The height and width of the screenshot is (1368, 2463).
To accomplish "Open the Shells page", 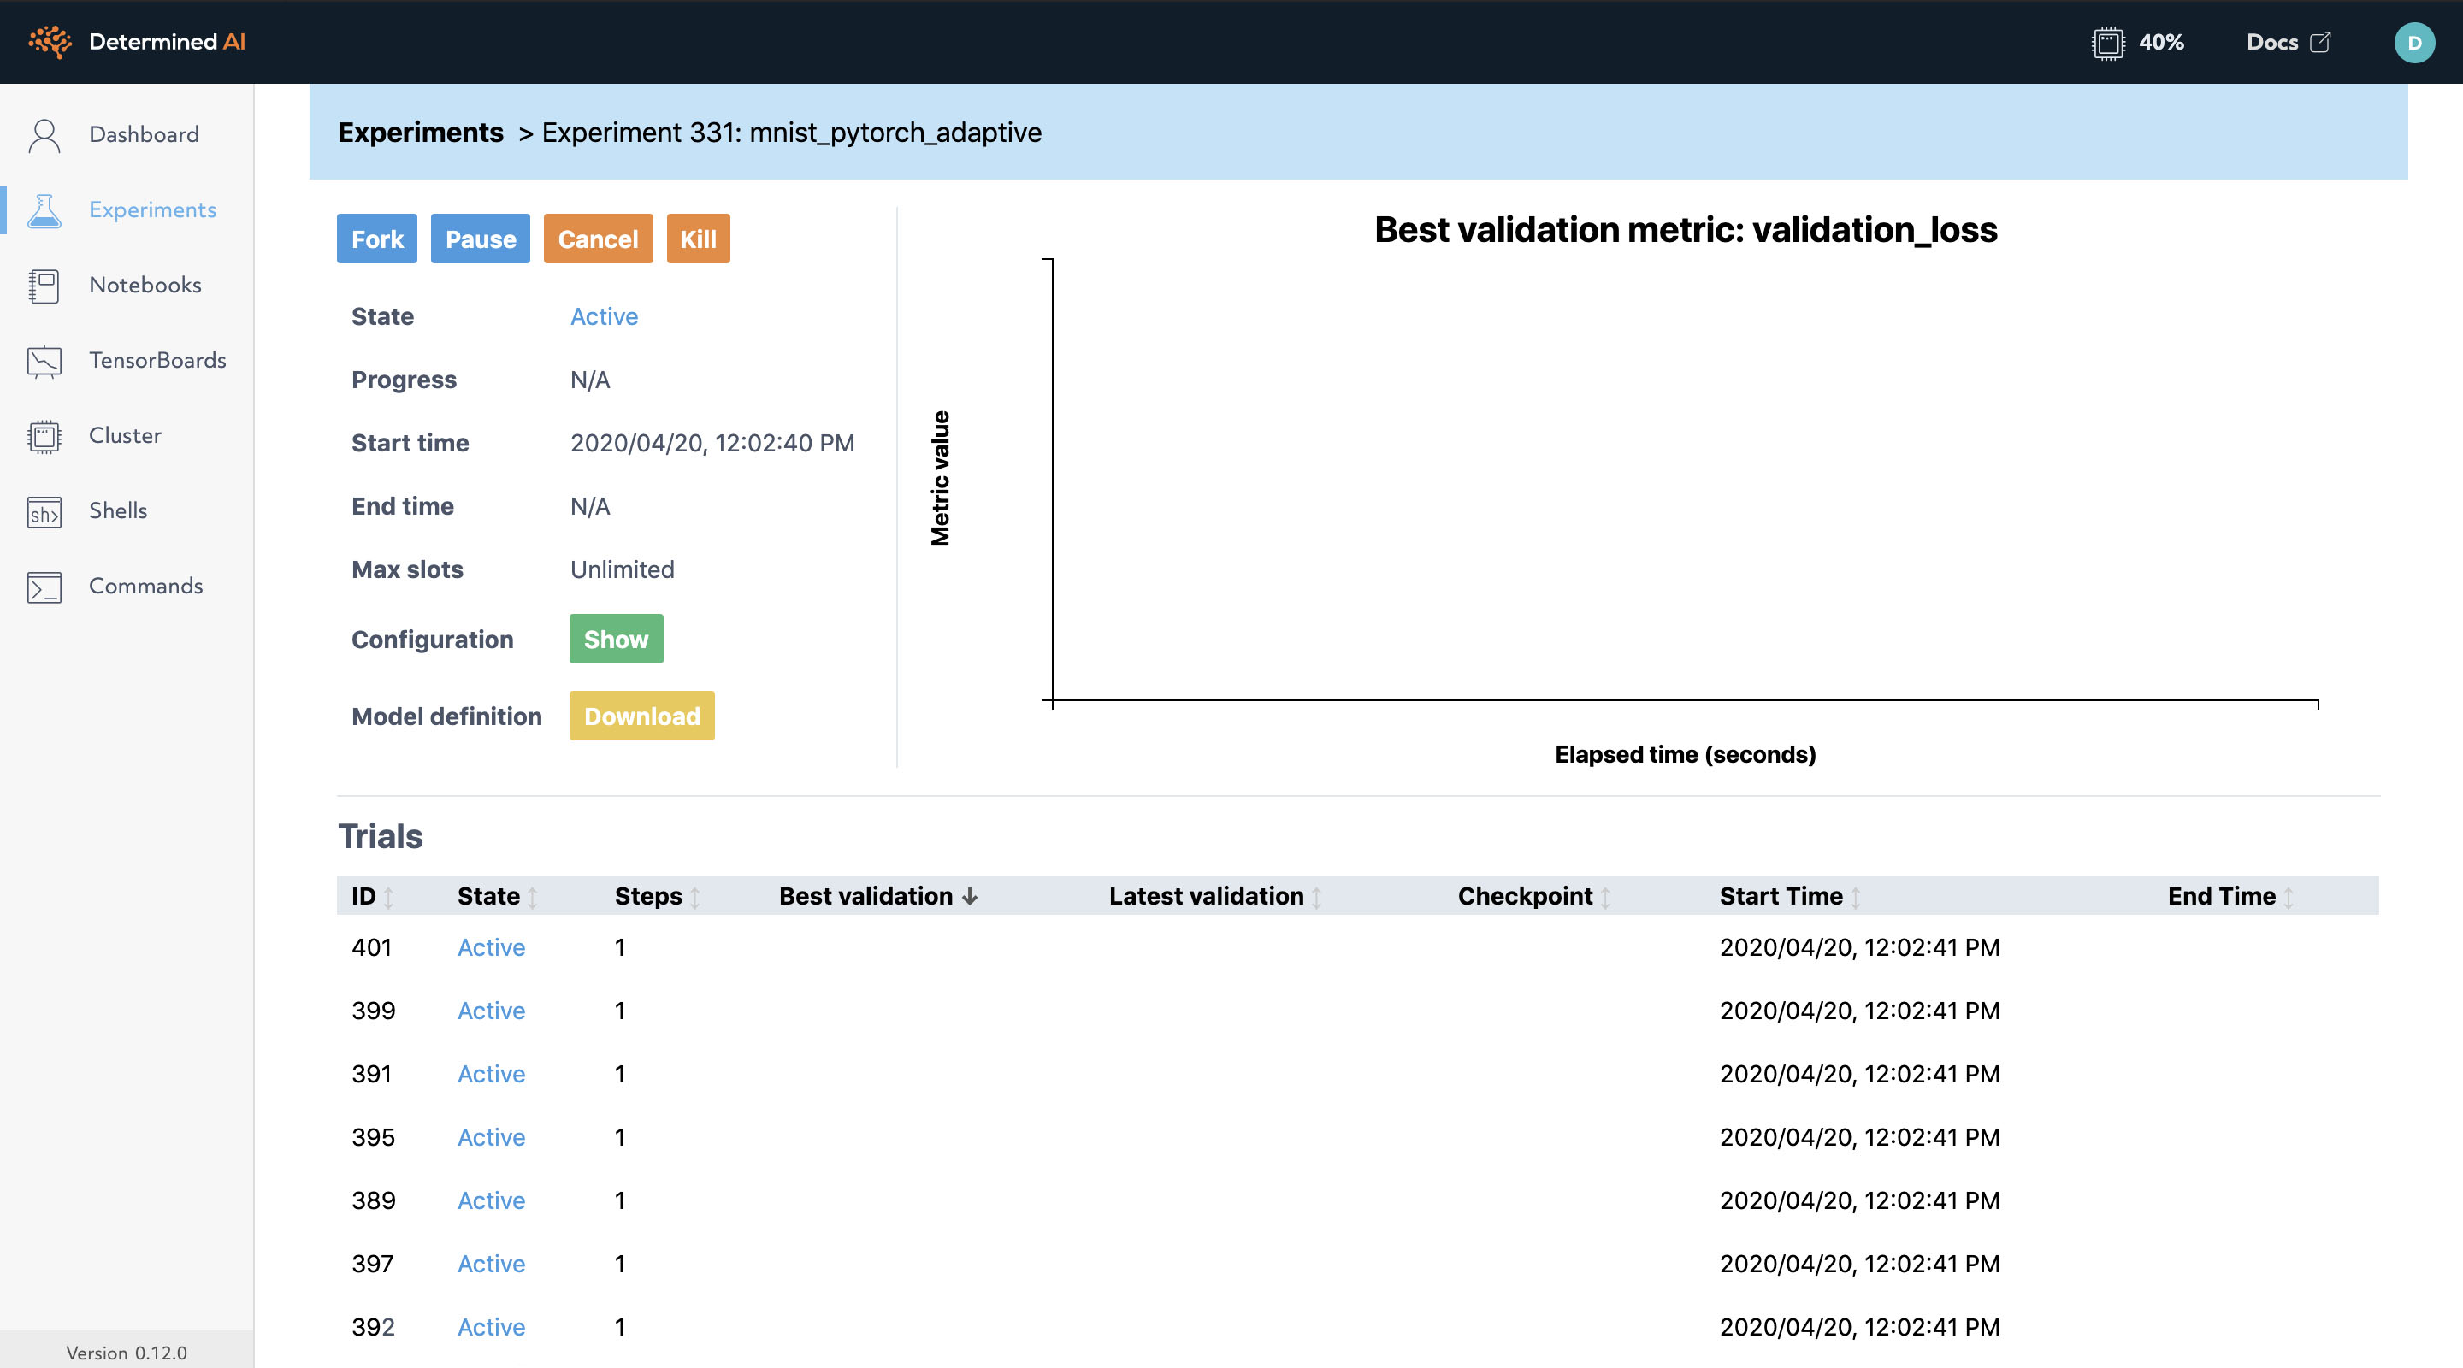I will pos(119,511).
